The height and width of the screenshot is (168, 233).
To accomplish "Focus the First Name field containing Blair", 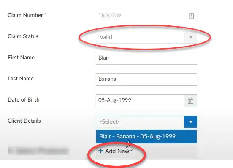I will tap(146, 58).
